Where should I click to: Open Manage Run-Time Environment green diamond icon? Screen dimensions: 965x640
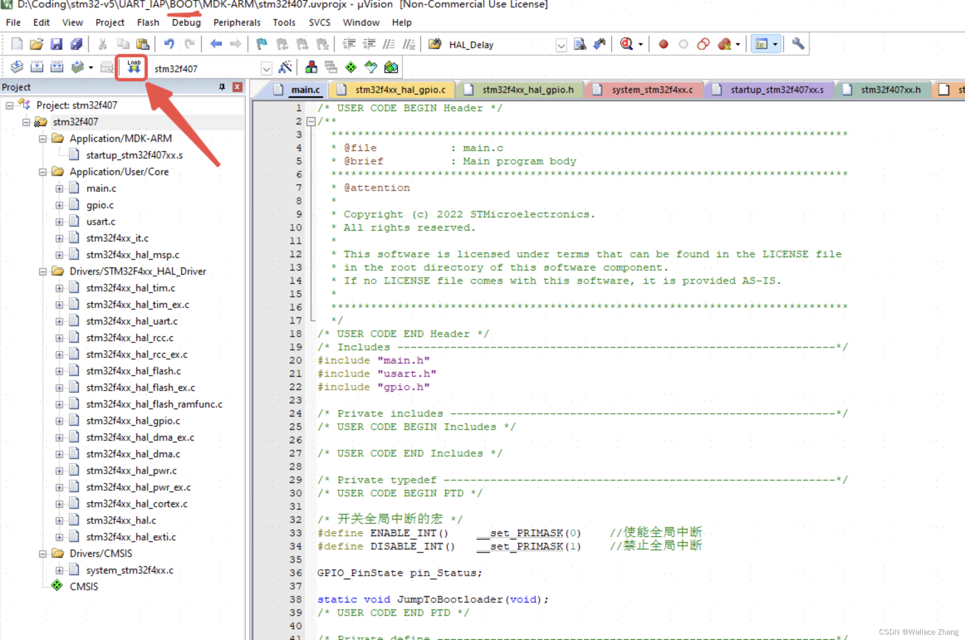pos(351,67)
